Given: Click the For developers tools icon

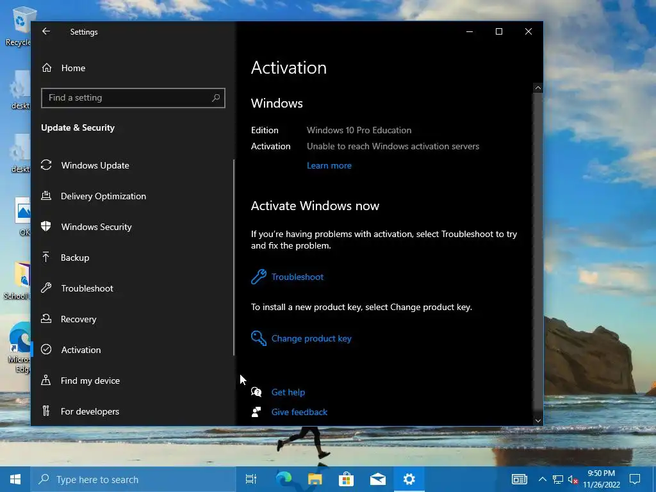Looking at the screenshot, I should point(46,411).
